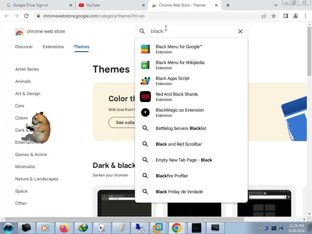Click the vertical page scrollbar thumb

(309, 51)
